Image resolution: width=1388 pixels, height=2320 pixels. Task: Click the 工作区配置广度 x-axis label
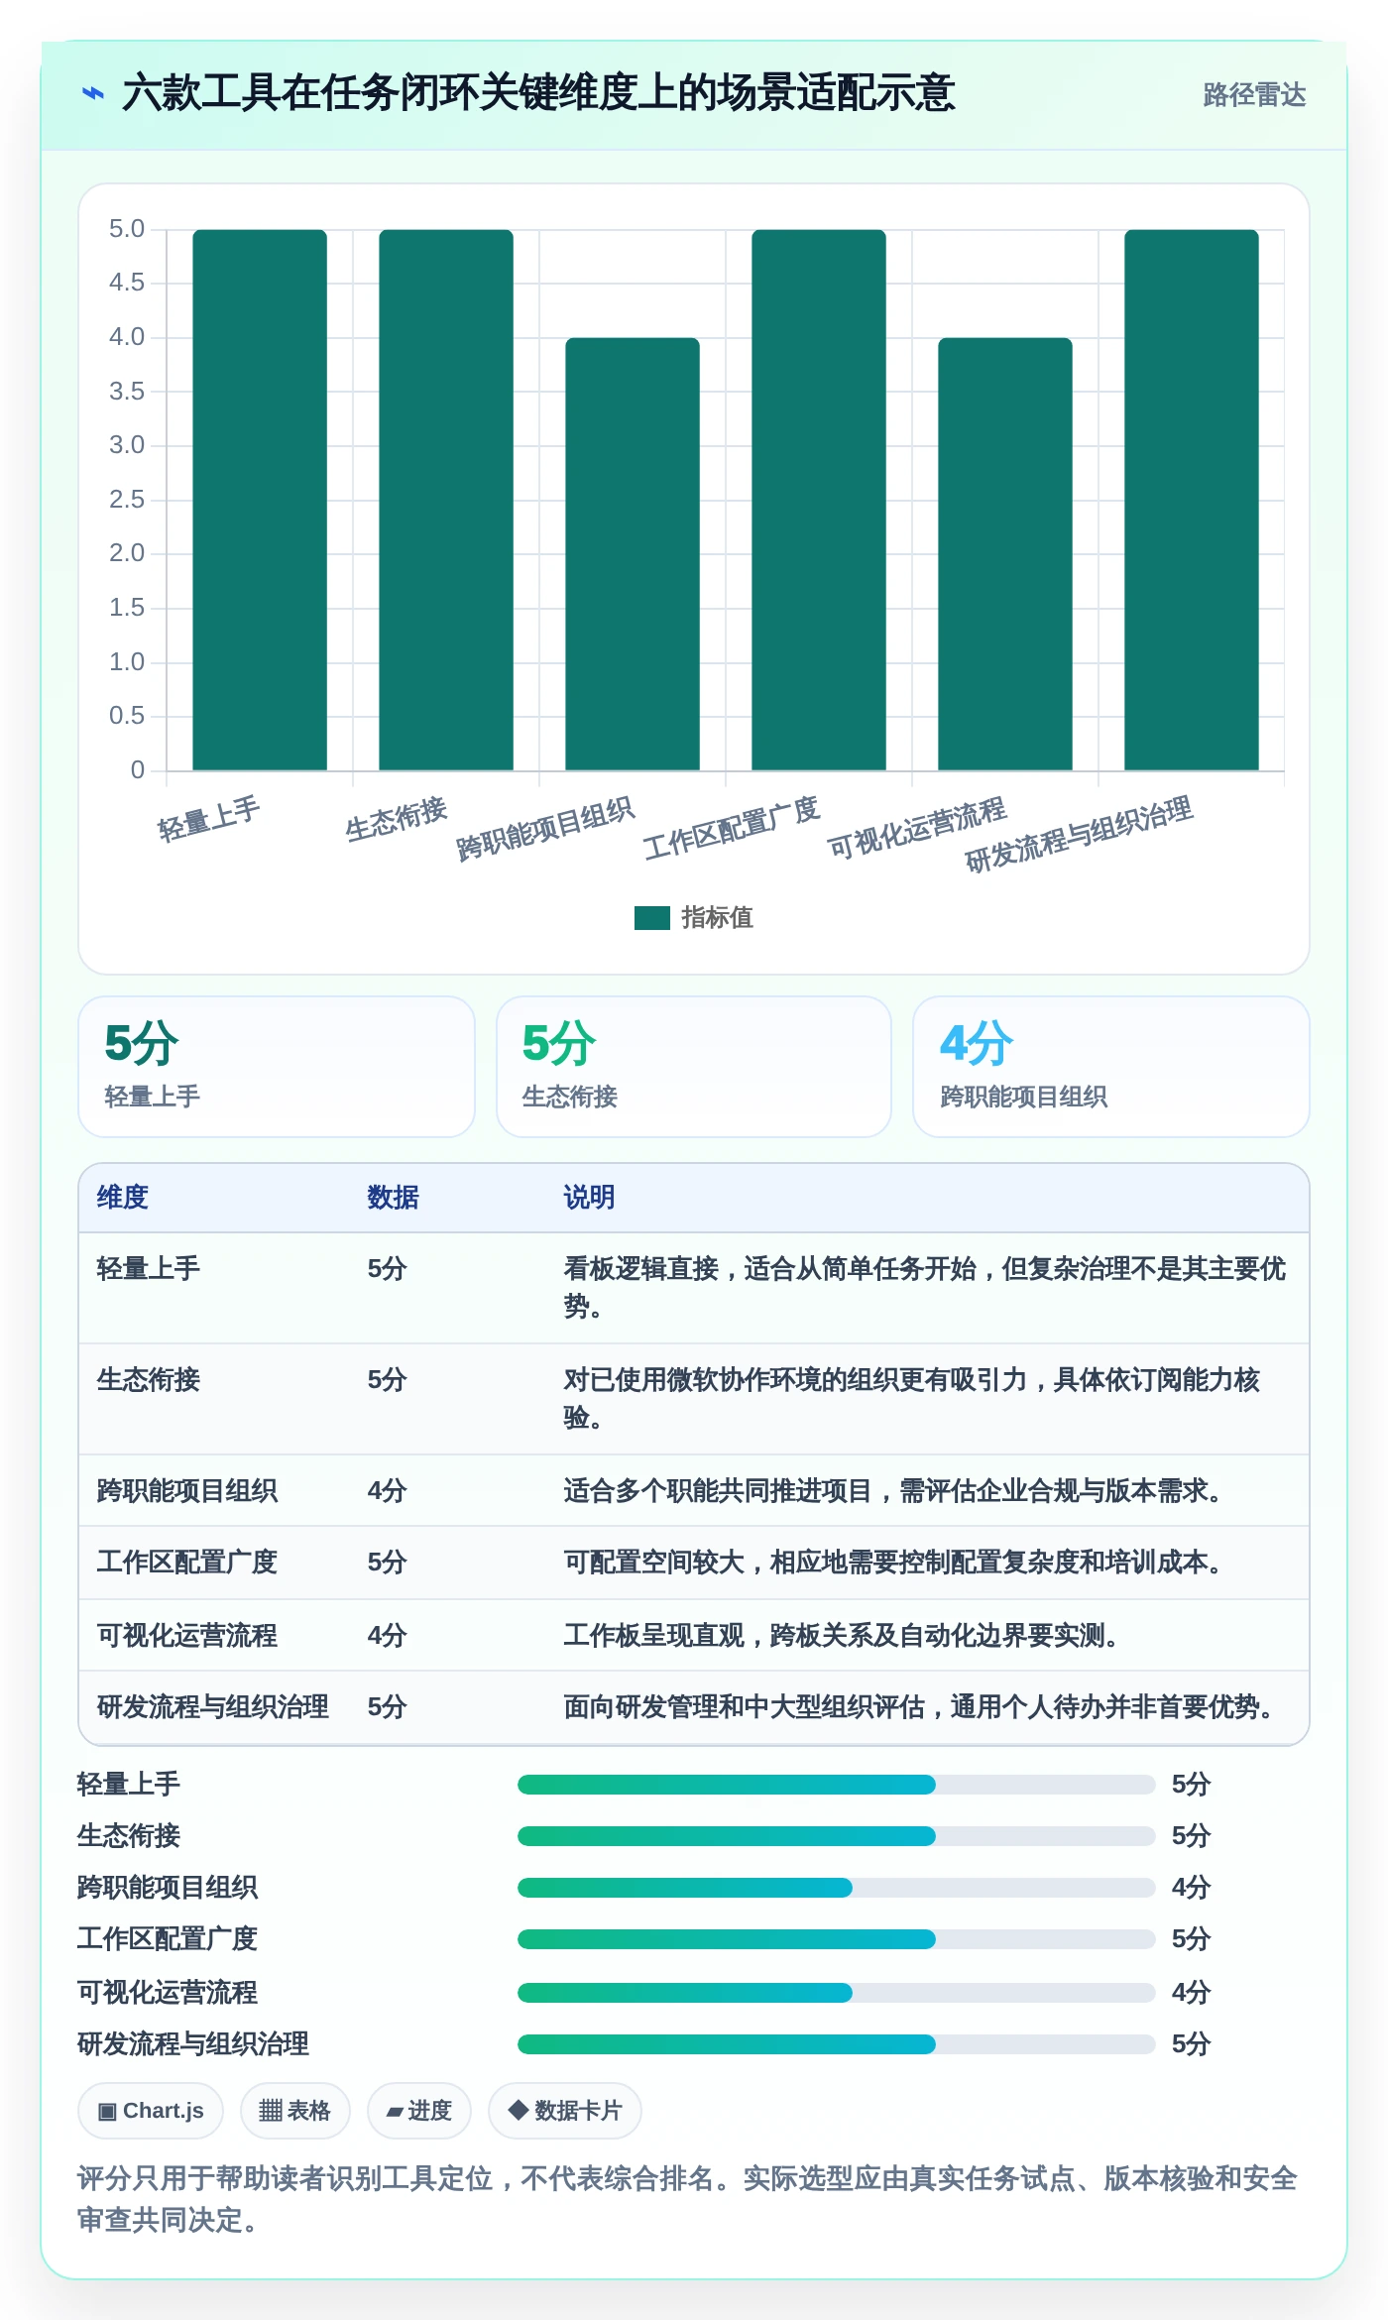732,828
